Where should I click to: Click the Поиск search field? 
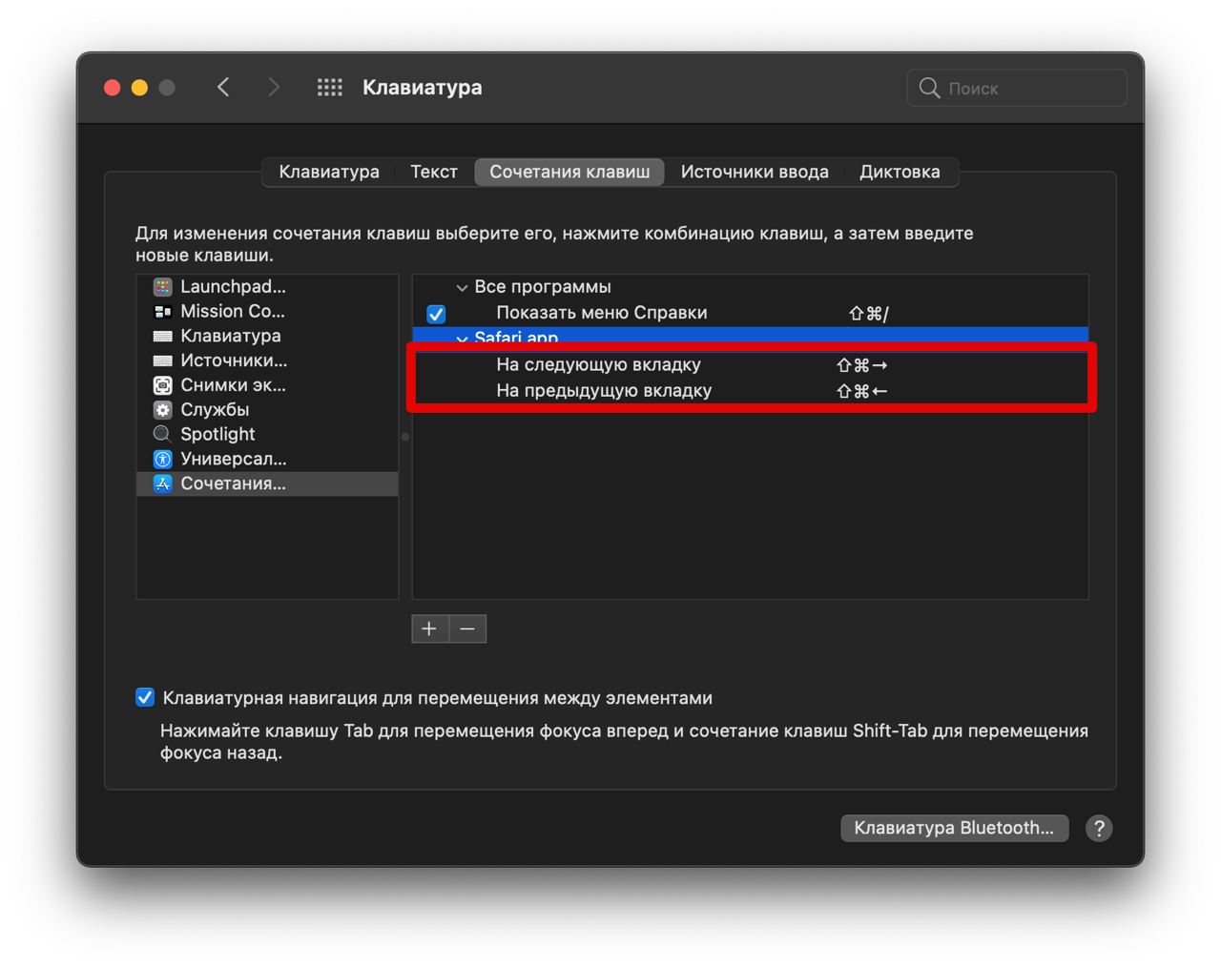(1017, 88)
